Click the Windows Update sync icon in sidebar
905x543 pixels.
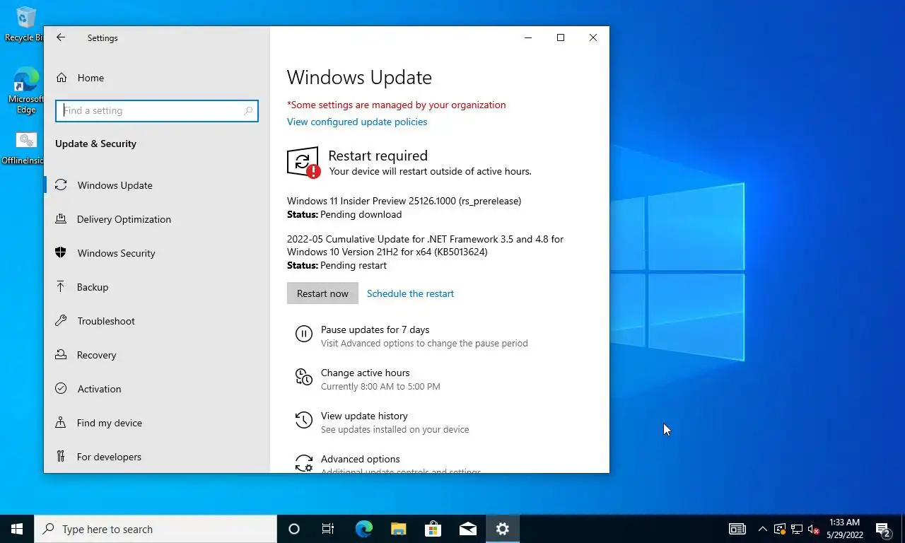(62, 185)
